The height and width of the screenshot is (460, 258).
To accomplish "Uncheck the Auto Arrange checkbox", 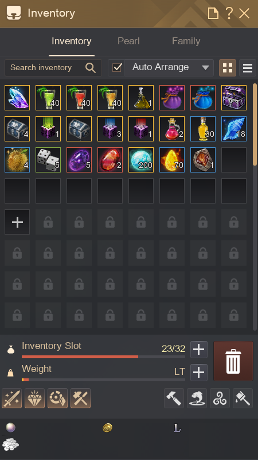I will [x=117, y=68].
